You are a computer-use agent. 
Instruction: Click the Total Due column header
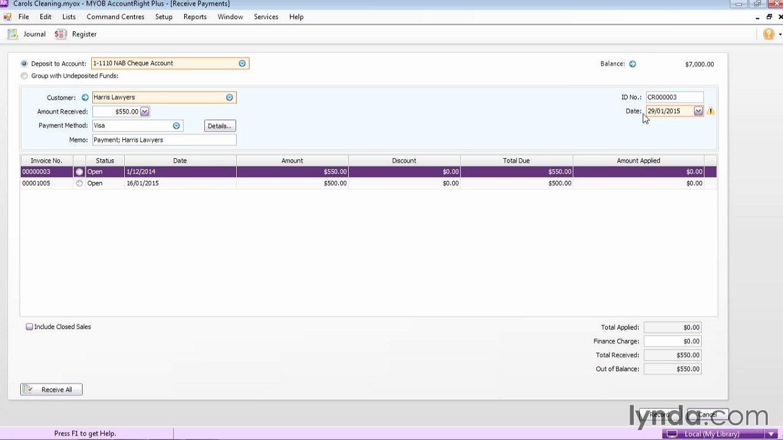click(x=516, y=161)
